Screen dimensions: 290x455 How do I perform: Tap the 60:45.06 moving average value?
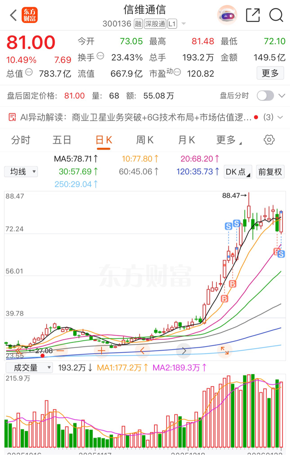139,172
